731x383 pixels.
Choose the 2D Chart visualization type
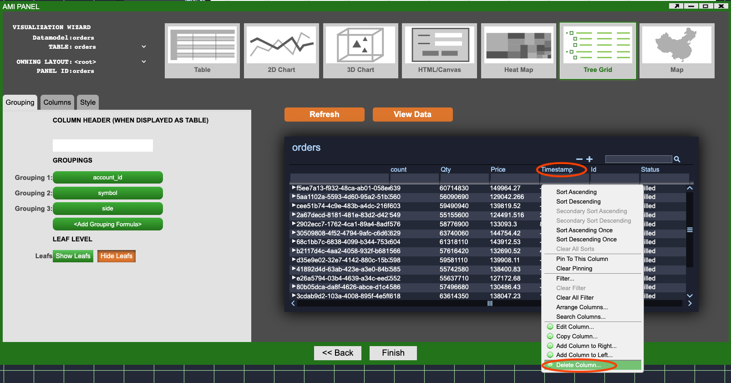point(281,51)
